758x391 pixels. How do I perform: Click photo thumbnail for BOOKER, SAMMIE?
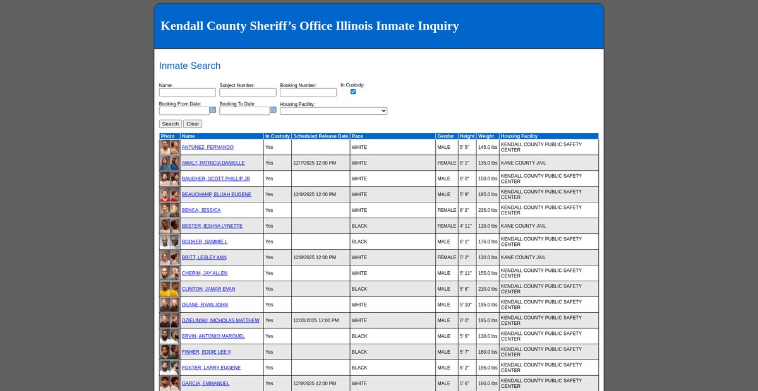tap(170, 242)
